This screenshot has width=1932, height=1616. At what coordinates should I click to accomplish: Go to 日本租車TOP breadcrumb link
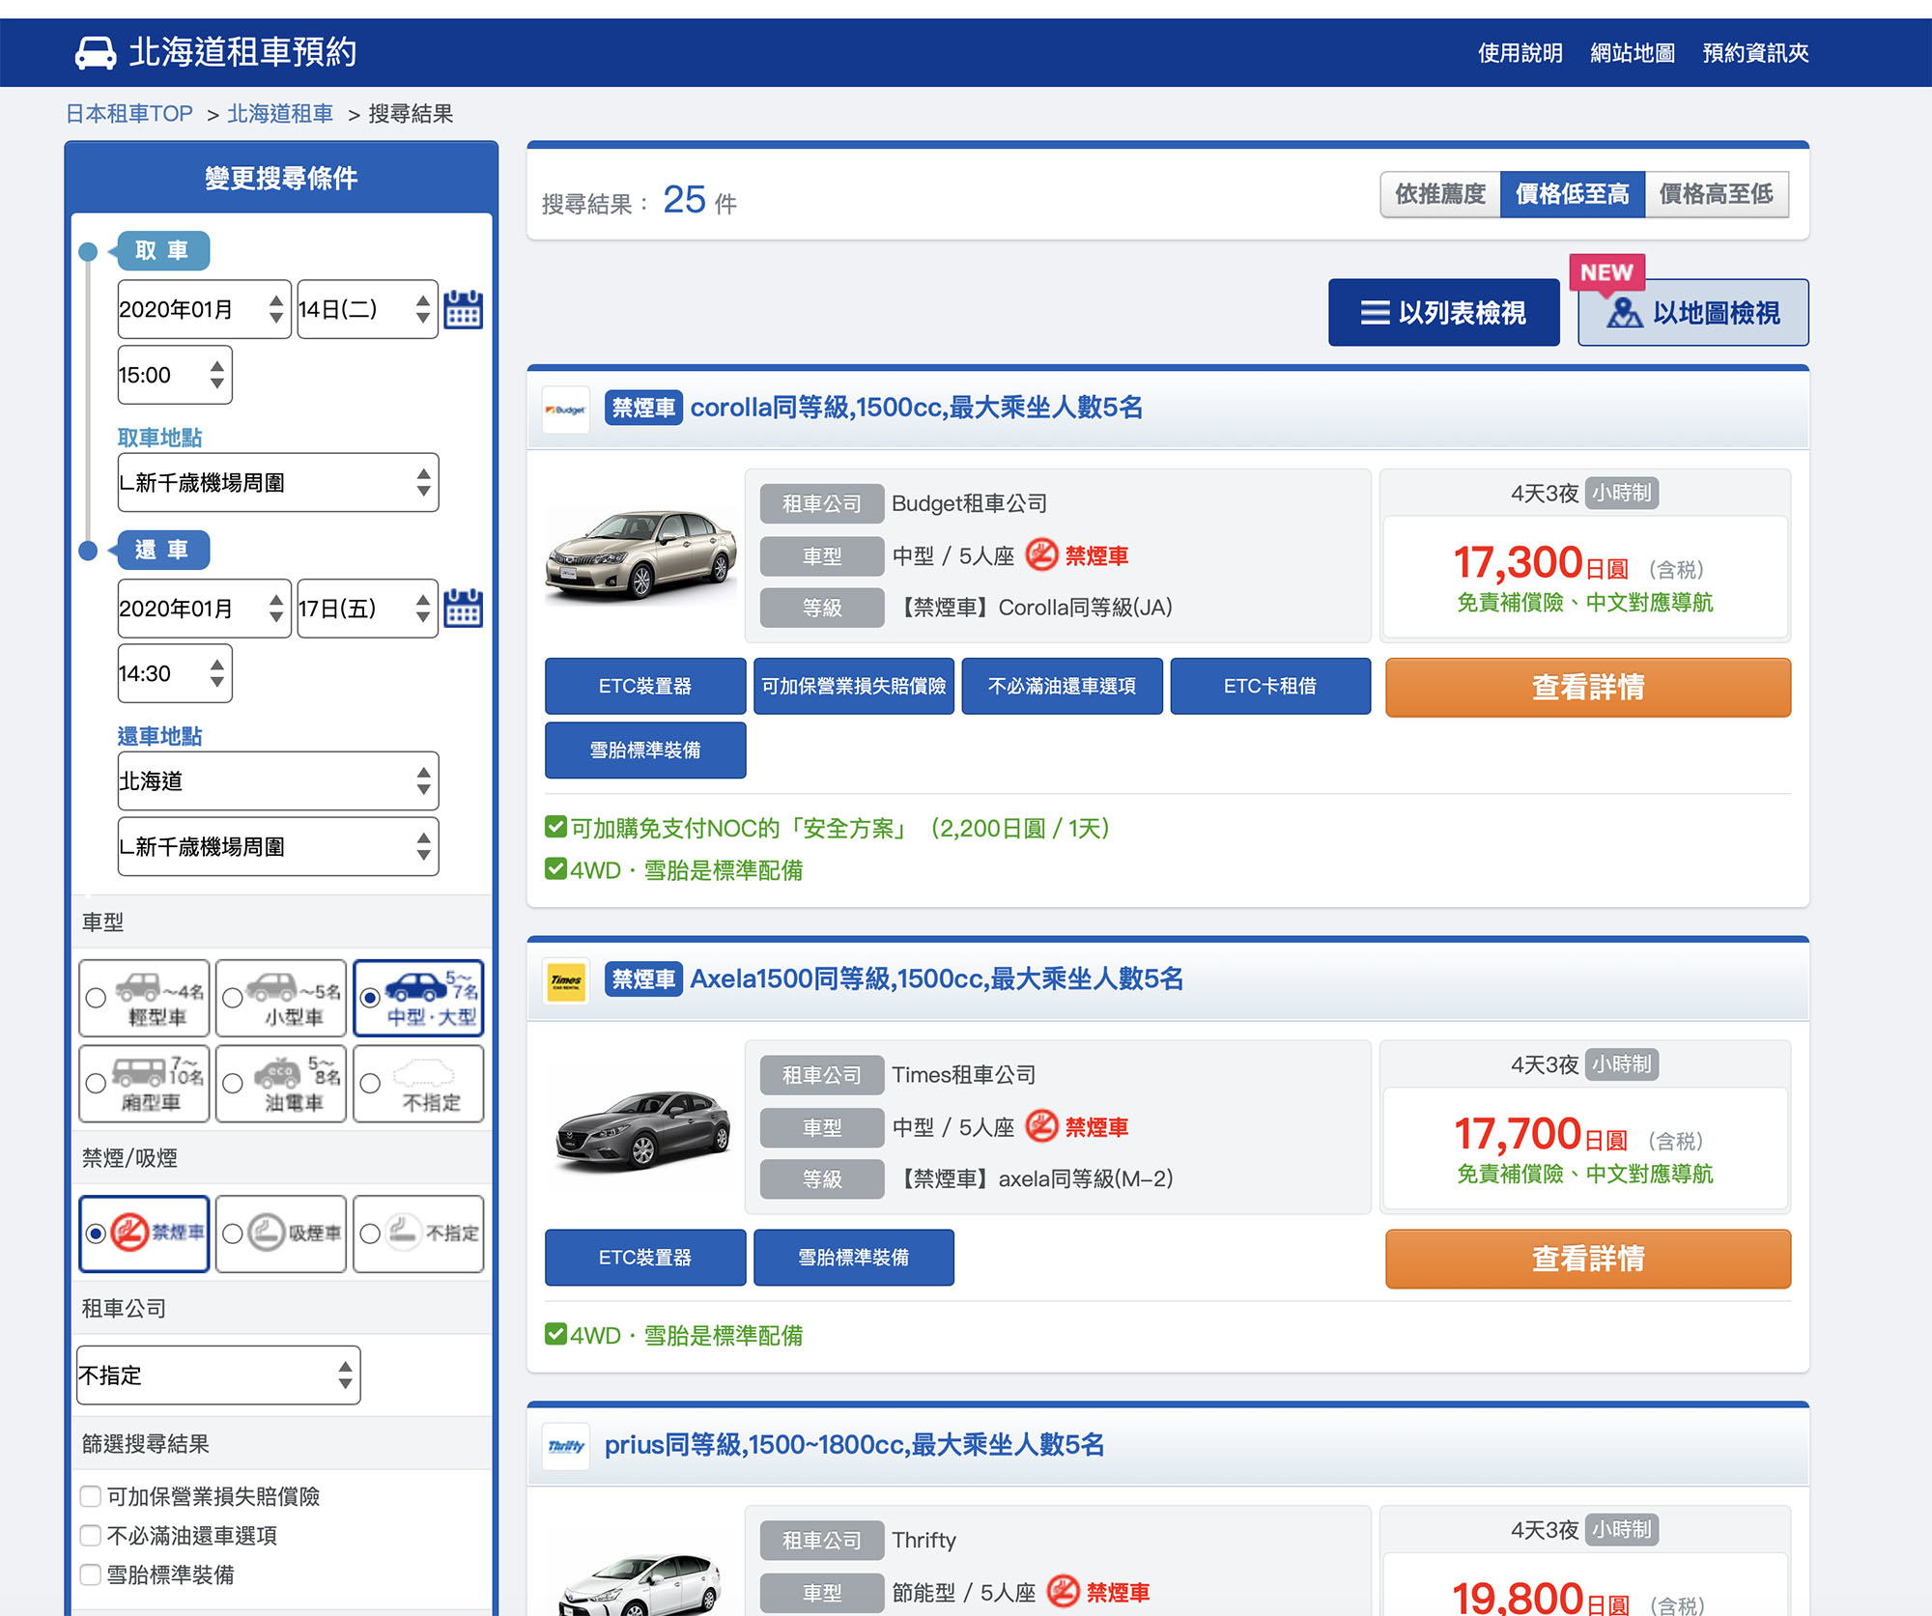coord(128,114)
